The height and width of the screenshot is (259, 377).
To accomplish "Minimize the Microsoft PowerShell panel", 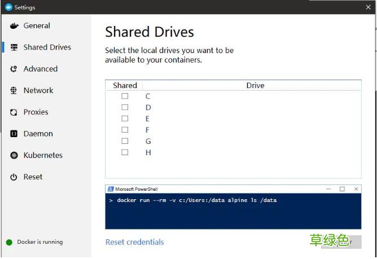I will (328, 189).
